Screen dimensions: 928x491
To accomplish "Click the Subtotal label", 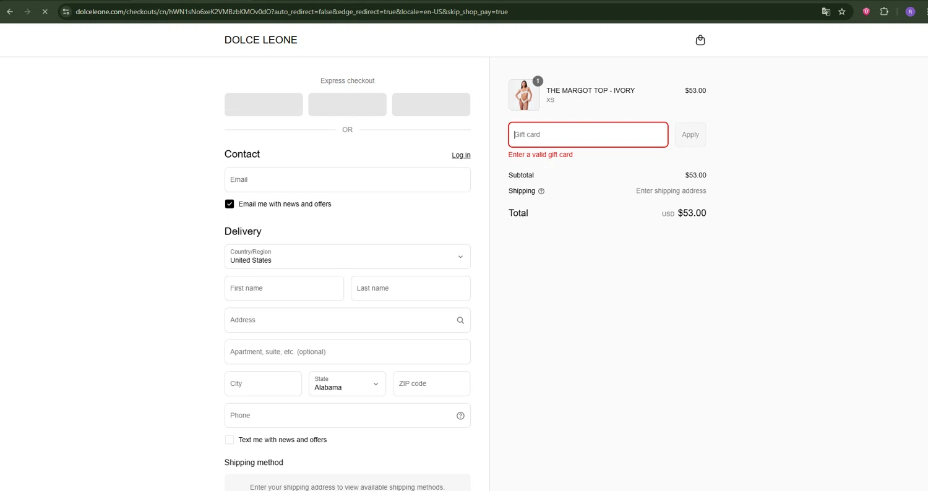I will [x=521, y=175].
